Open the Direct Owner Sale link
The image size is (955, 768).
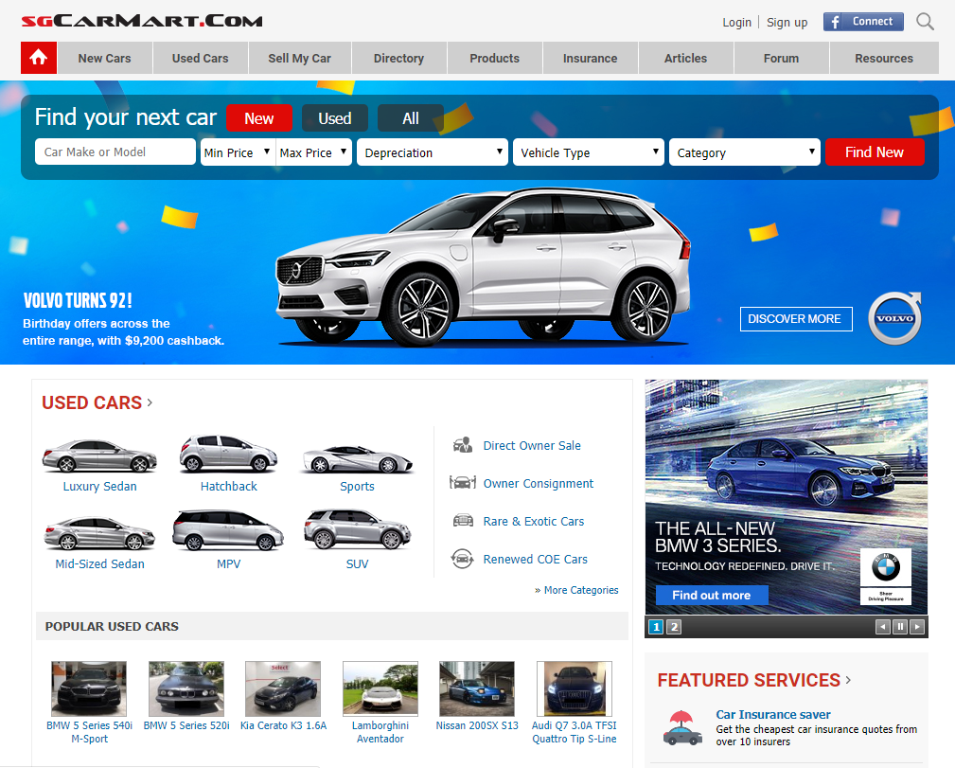[x=532, y=446]
